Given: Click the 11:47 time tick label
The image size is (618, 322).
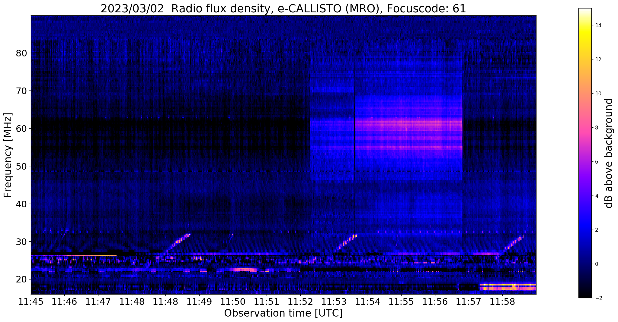Looking at the screenshot, I should click(x=98, y=302).
